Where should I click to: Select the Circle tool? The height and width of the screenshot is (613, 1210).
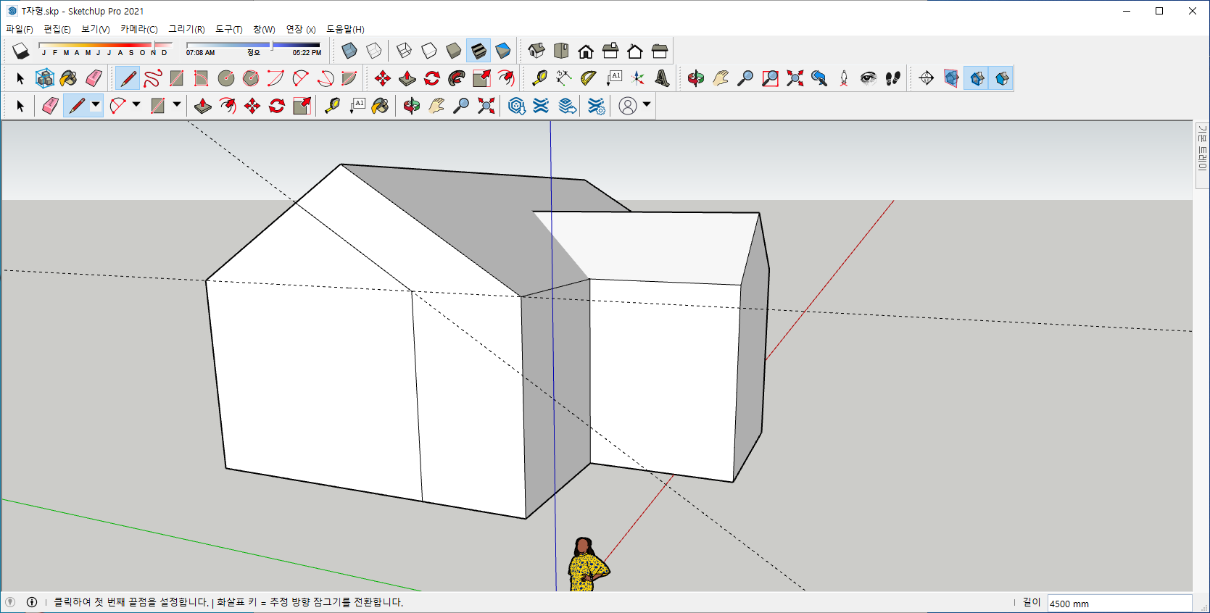pyautogui.click(x=226, y=78)
